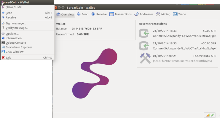Open the Trade tab
This screenshot has height=118, width=220.
click(179, 14)
